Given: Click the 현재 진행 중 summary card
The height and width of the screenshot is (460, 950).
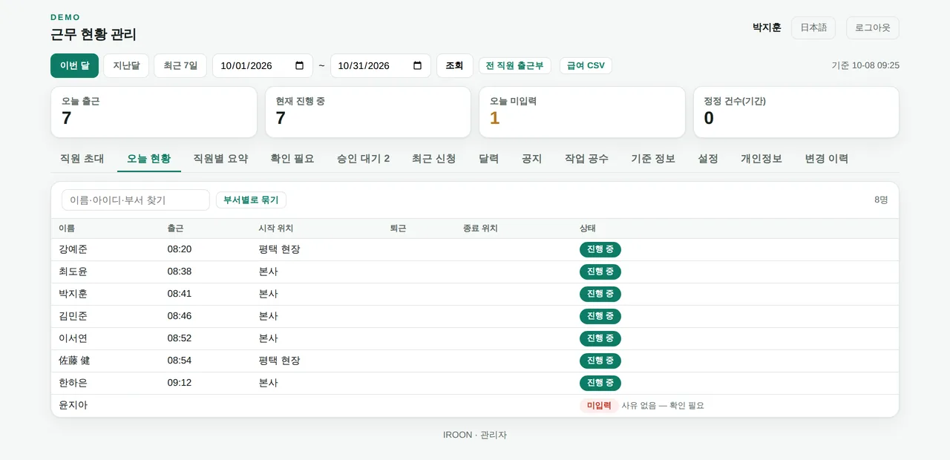Looking at the screenshot, I should 368,112.
